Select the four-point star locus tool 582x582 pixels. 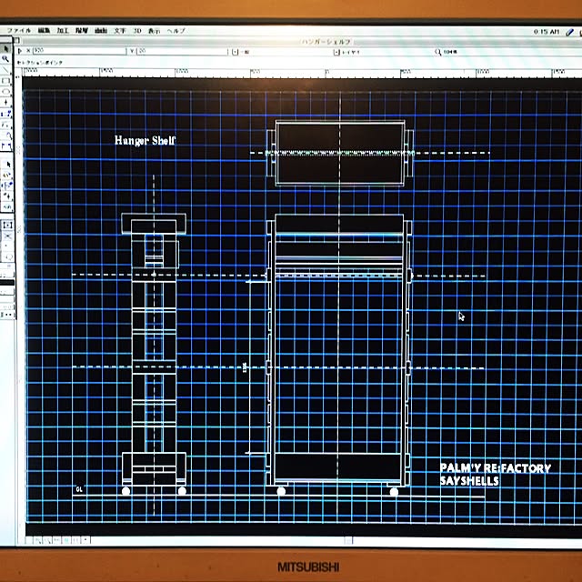tap(5, 102)
